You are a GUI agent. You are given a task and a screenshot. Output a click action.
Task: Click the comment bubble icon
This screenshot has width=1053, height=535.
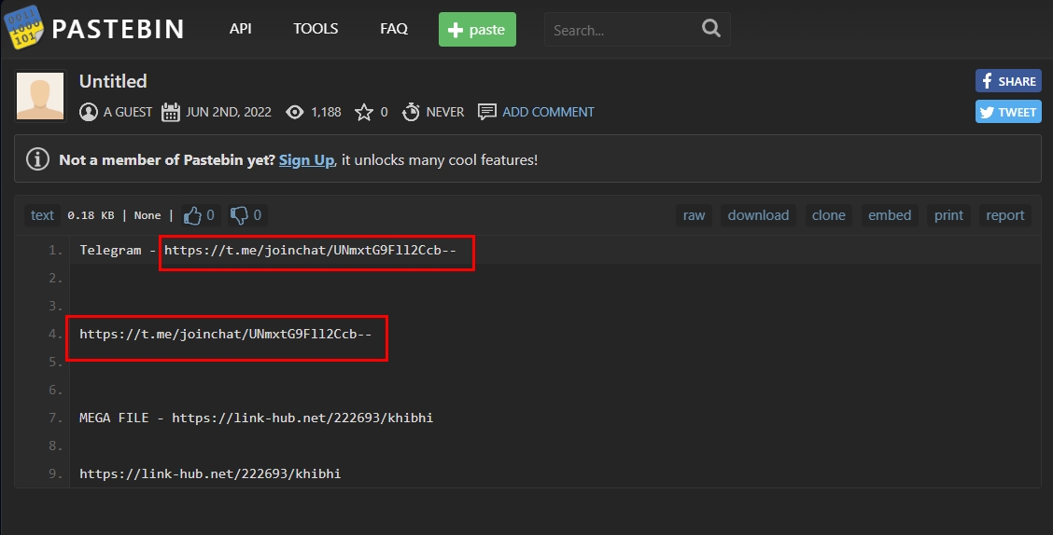[487, 112]
